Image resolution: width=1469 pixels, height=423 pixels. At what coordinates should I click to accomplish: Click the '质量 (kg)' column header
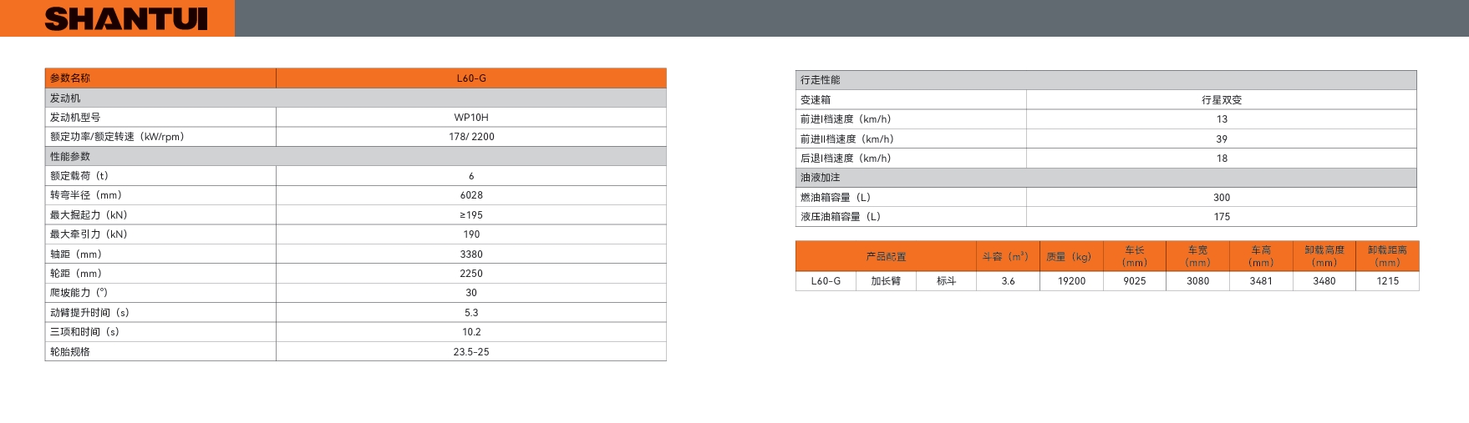point(1071,257)
